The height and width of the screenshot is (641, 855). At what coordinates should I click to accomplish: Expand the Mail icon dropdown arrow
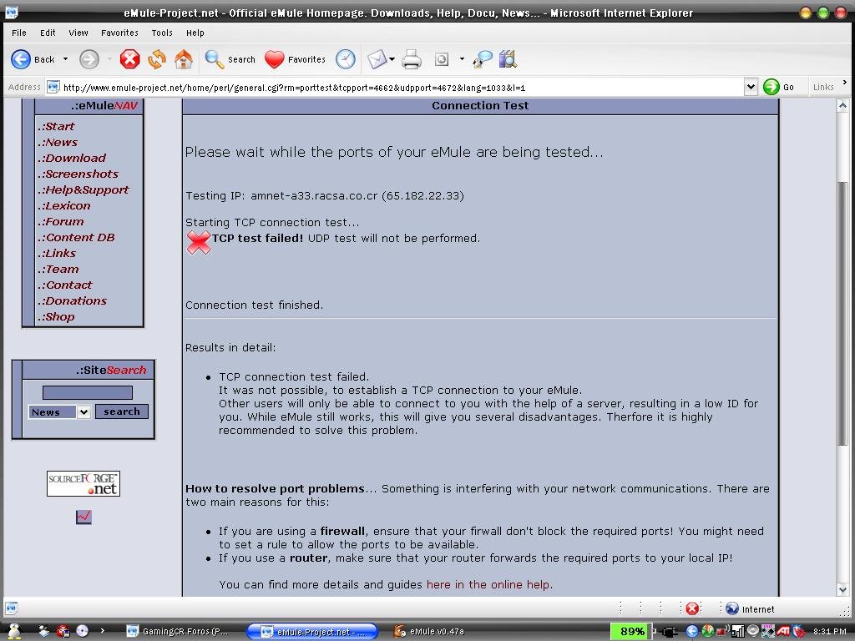(392, 59)
